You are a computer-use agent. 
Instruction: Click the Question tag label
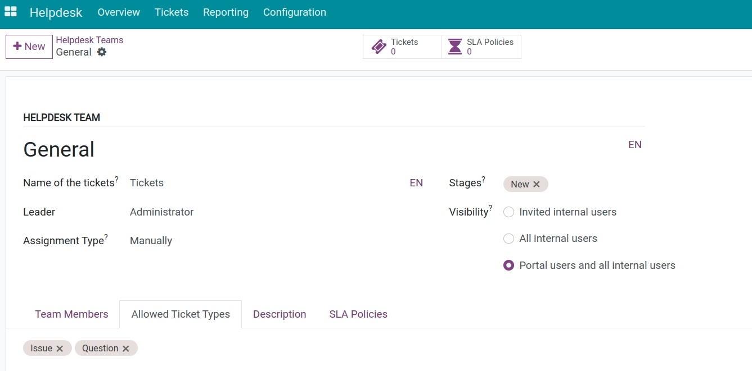click(x=100, y=349)
